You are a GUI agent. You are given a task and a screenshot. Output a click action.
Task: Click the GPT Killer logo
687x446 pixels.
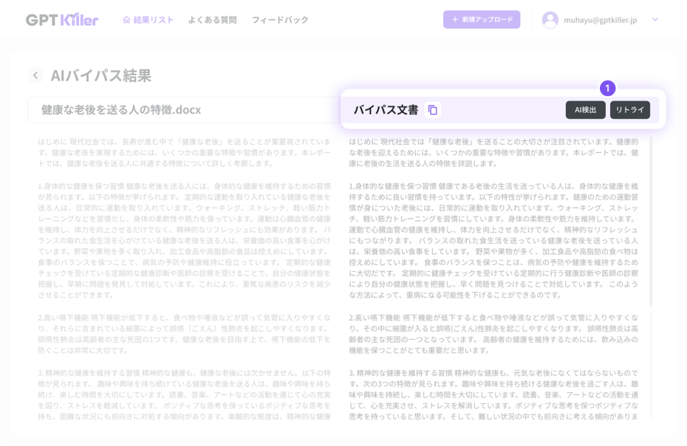pyautogui.click(x=62, y=20)
